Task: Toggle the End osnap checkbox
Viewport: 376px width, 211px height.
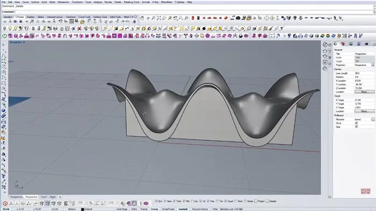Action: 156,201
